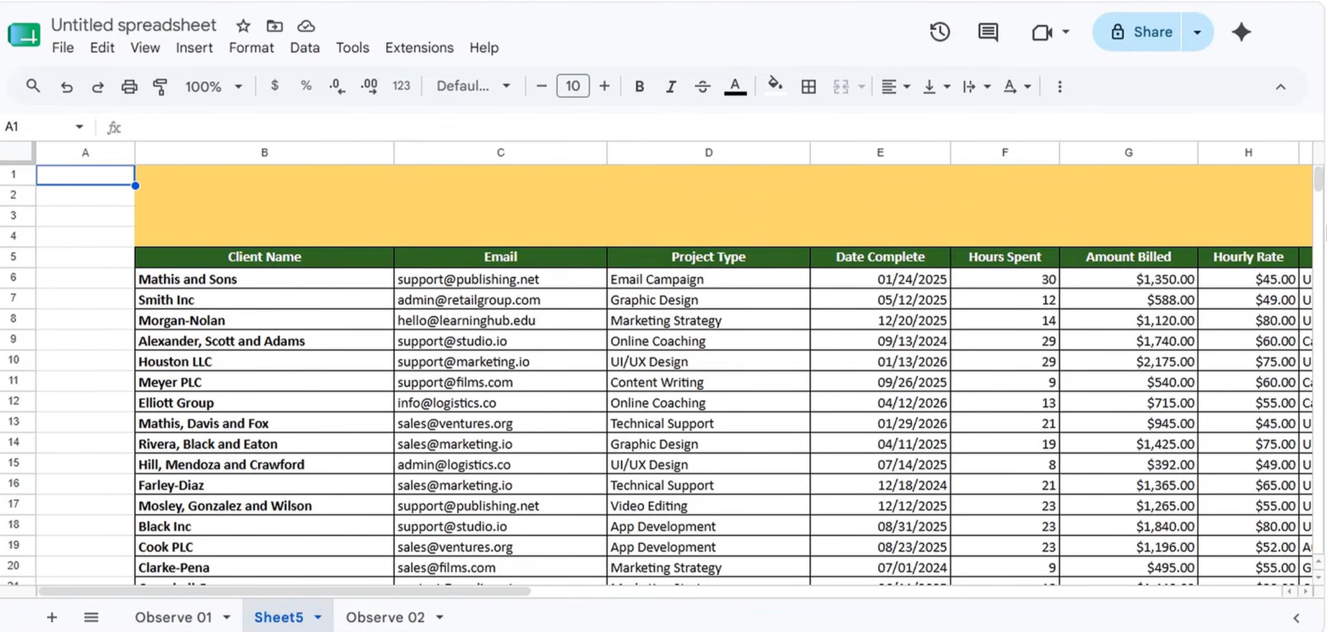Open the all sheets list
The width and height of the screenshot is (1327, 632).
point(91,617)
